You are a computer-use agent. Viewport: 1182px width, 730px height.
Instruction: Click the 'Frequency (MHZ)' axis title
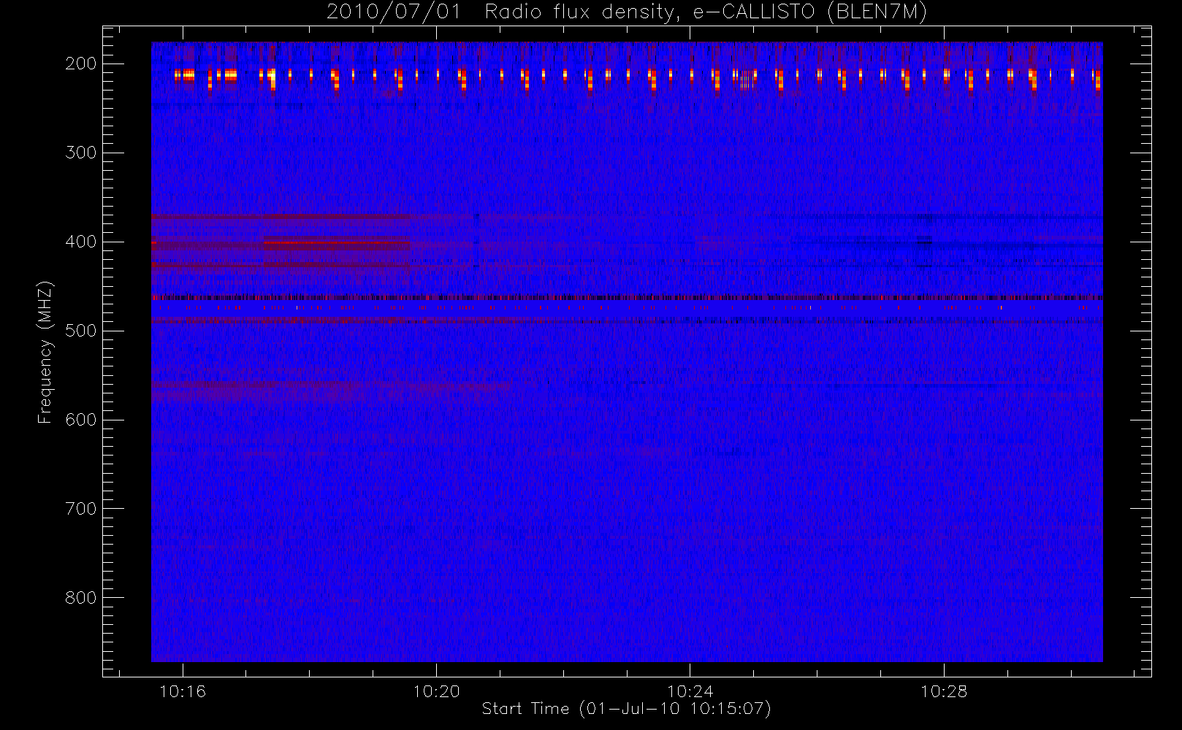click(45, 352)
